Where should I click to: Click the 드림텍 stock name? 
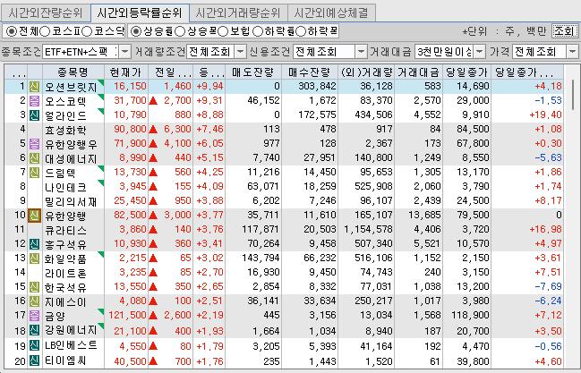pos(60,173)
